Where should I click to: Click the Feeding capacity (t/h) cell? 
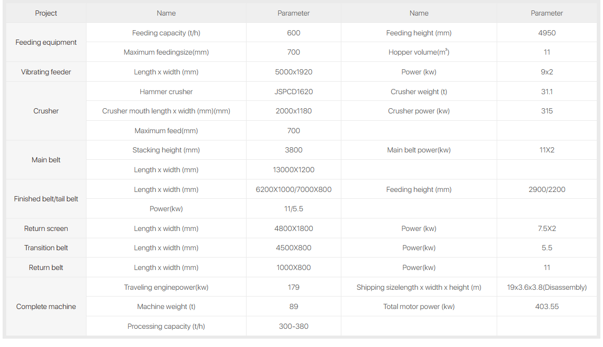point(166,33)
